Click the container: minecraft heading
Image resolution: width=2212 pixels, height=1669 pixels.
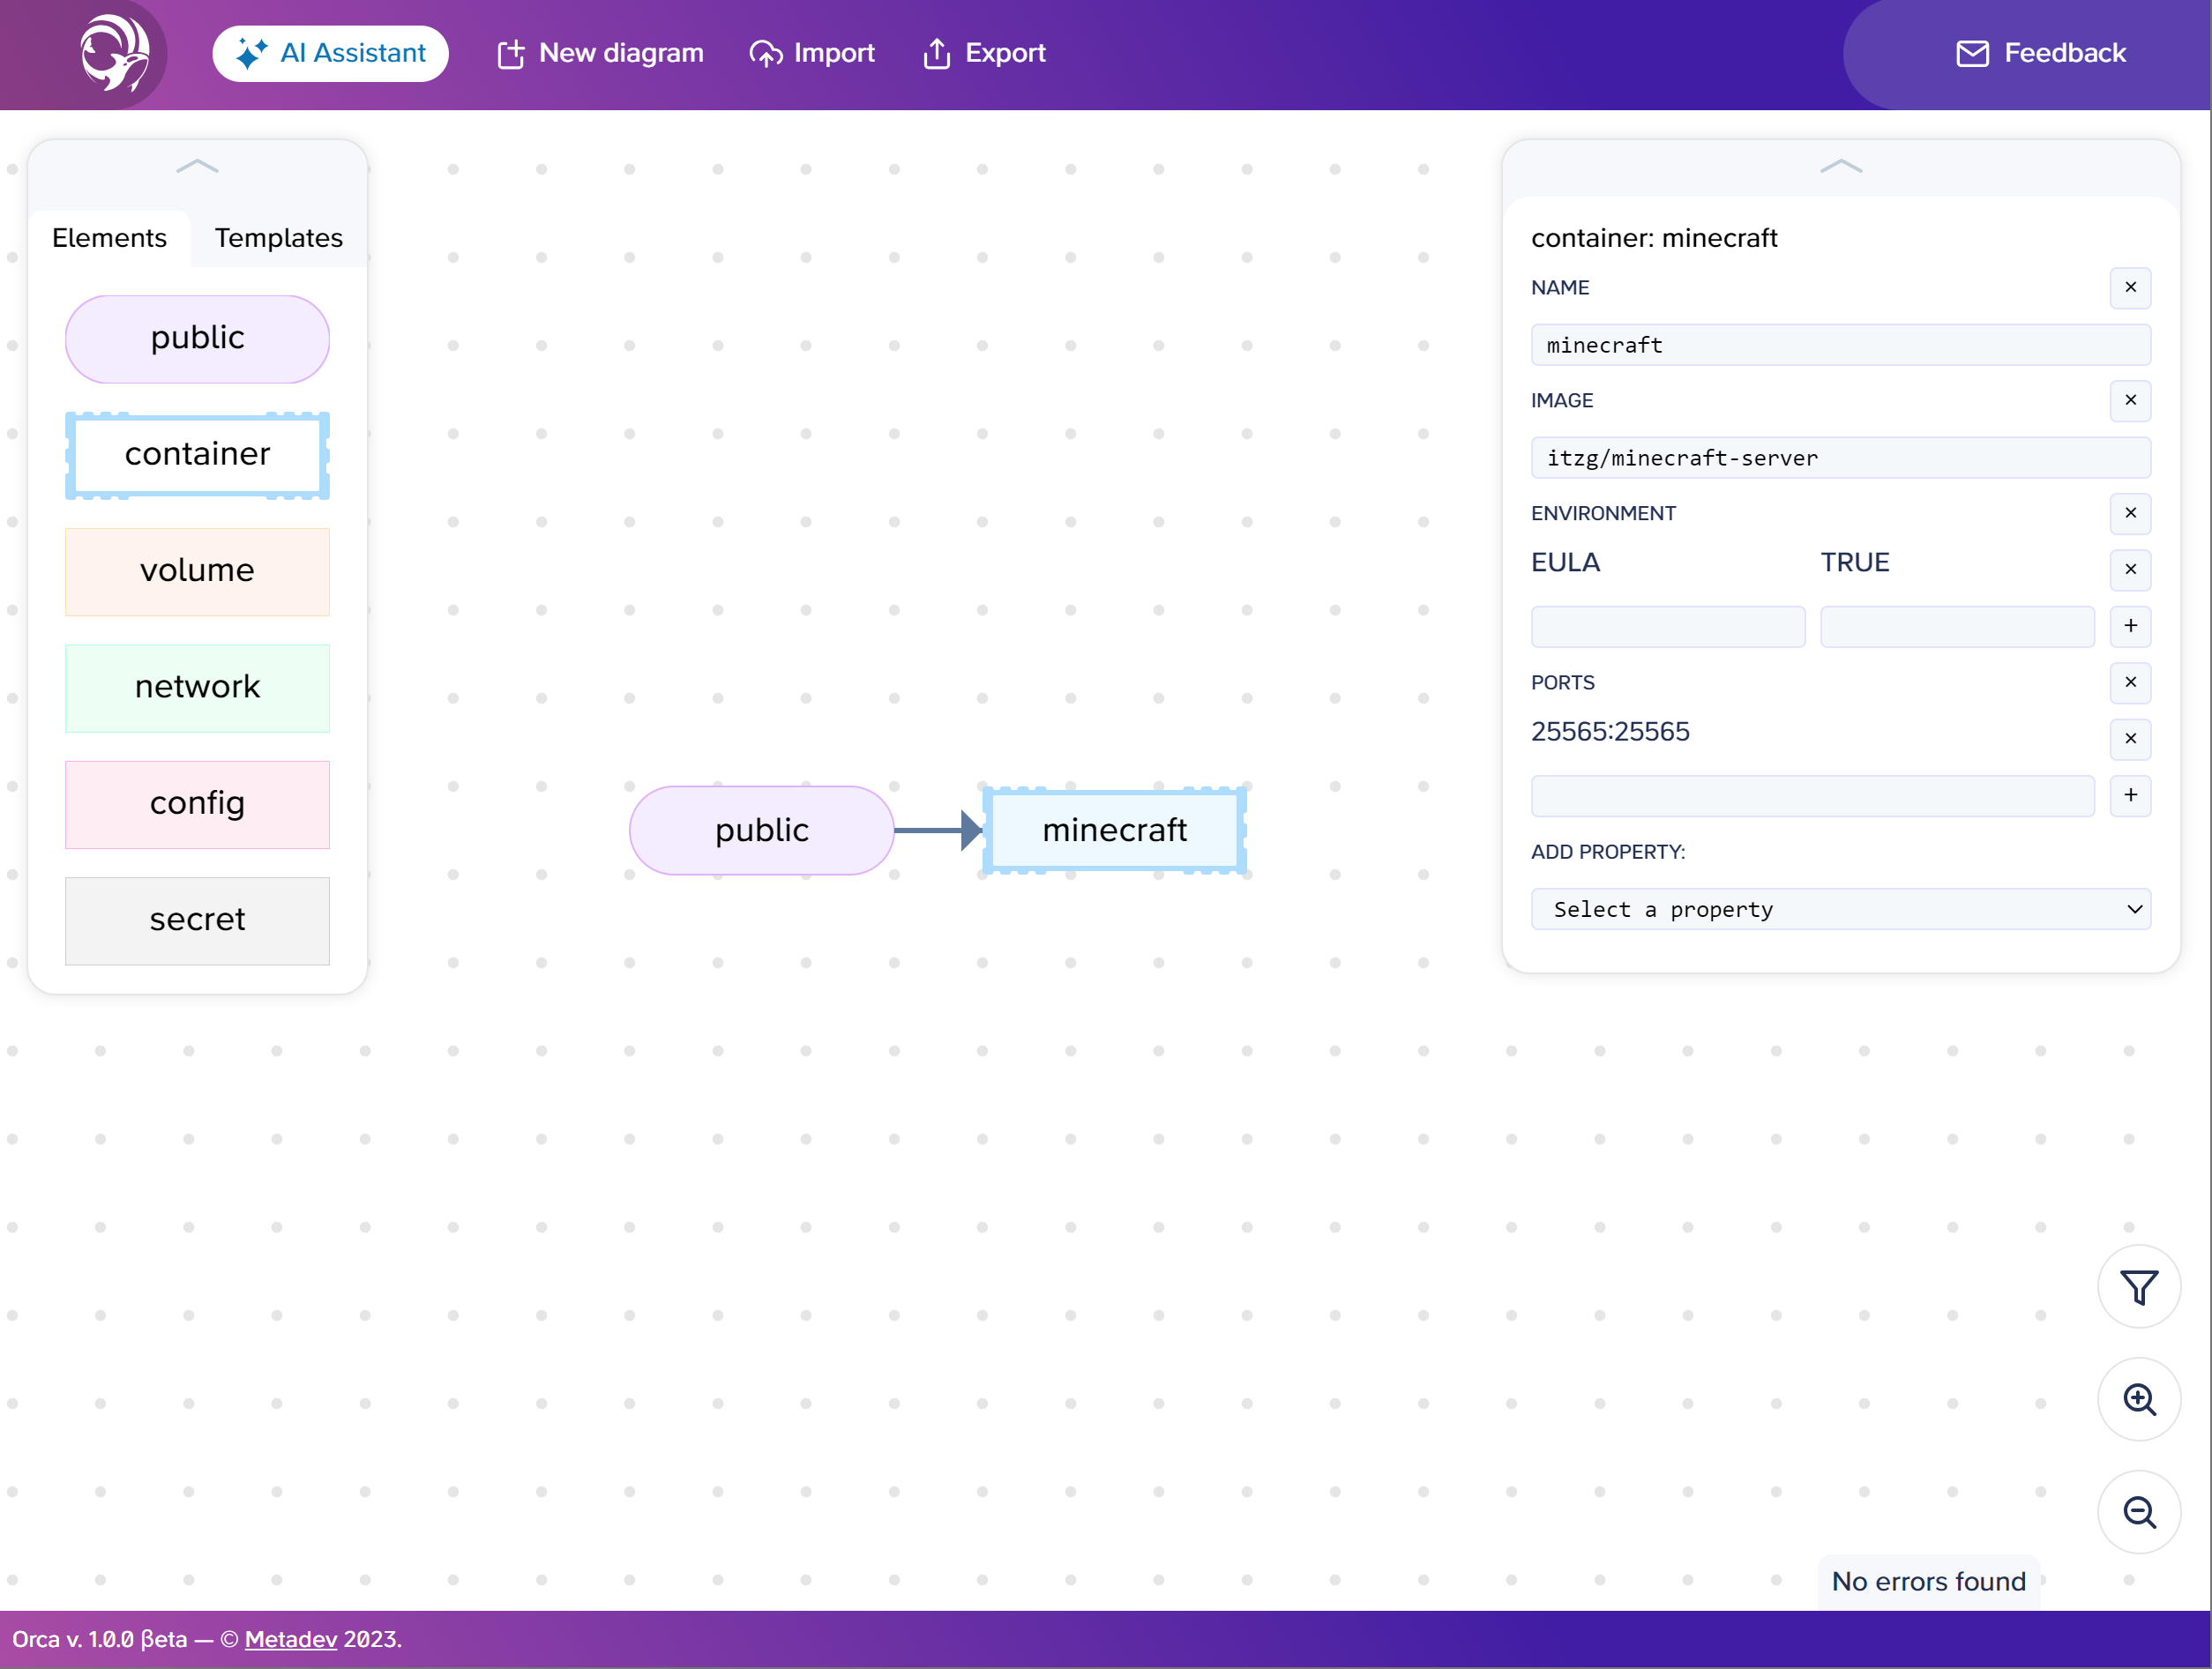1654,238
